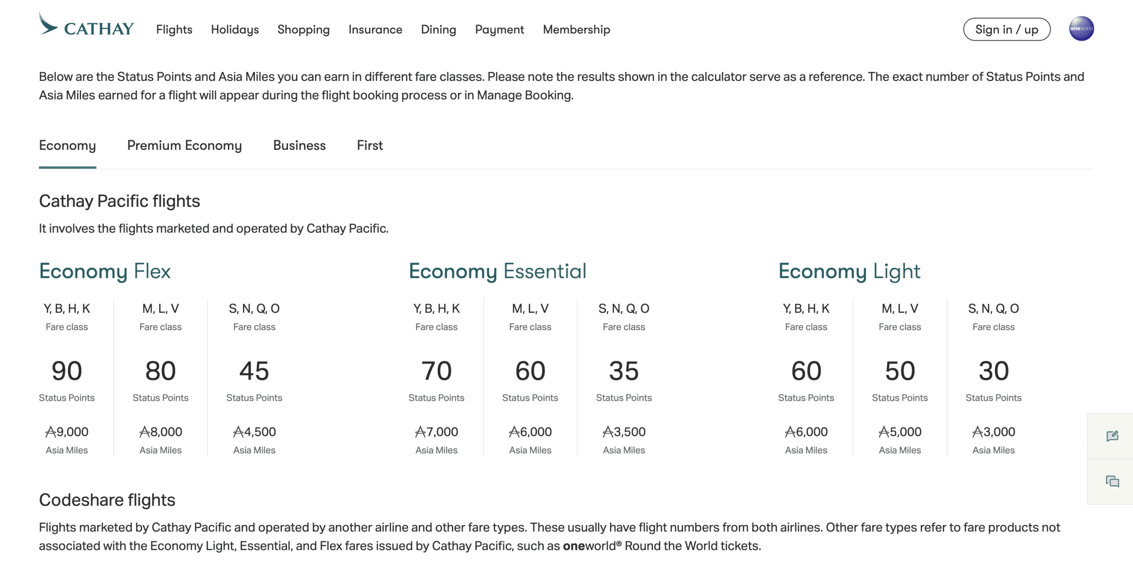Screen dimensions: 1133x567
Task: Open the chat bubbles icon
Action: point(1112,481)
